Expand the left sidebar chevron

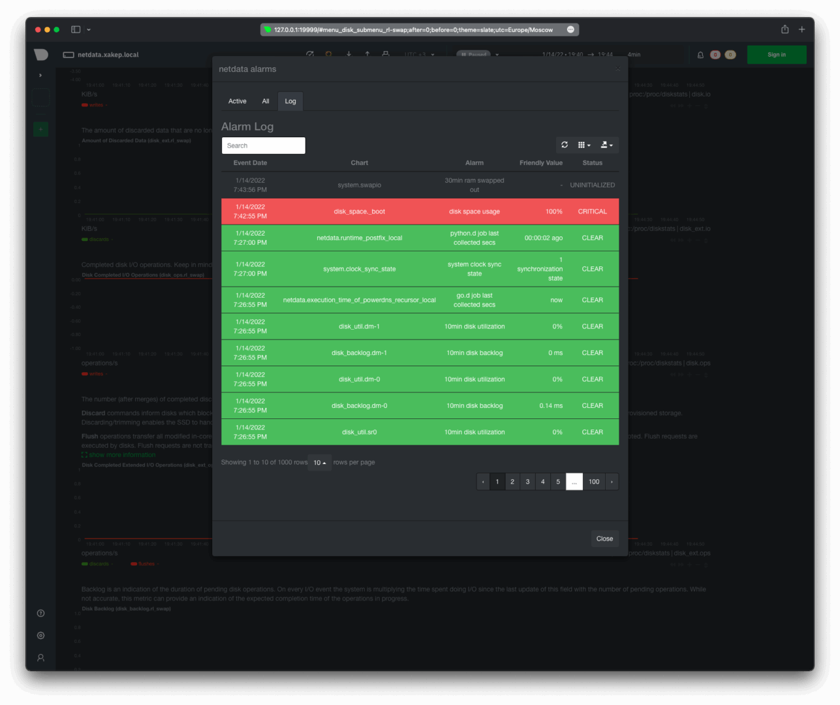point(40,75)
